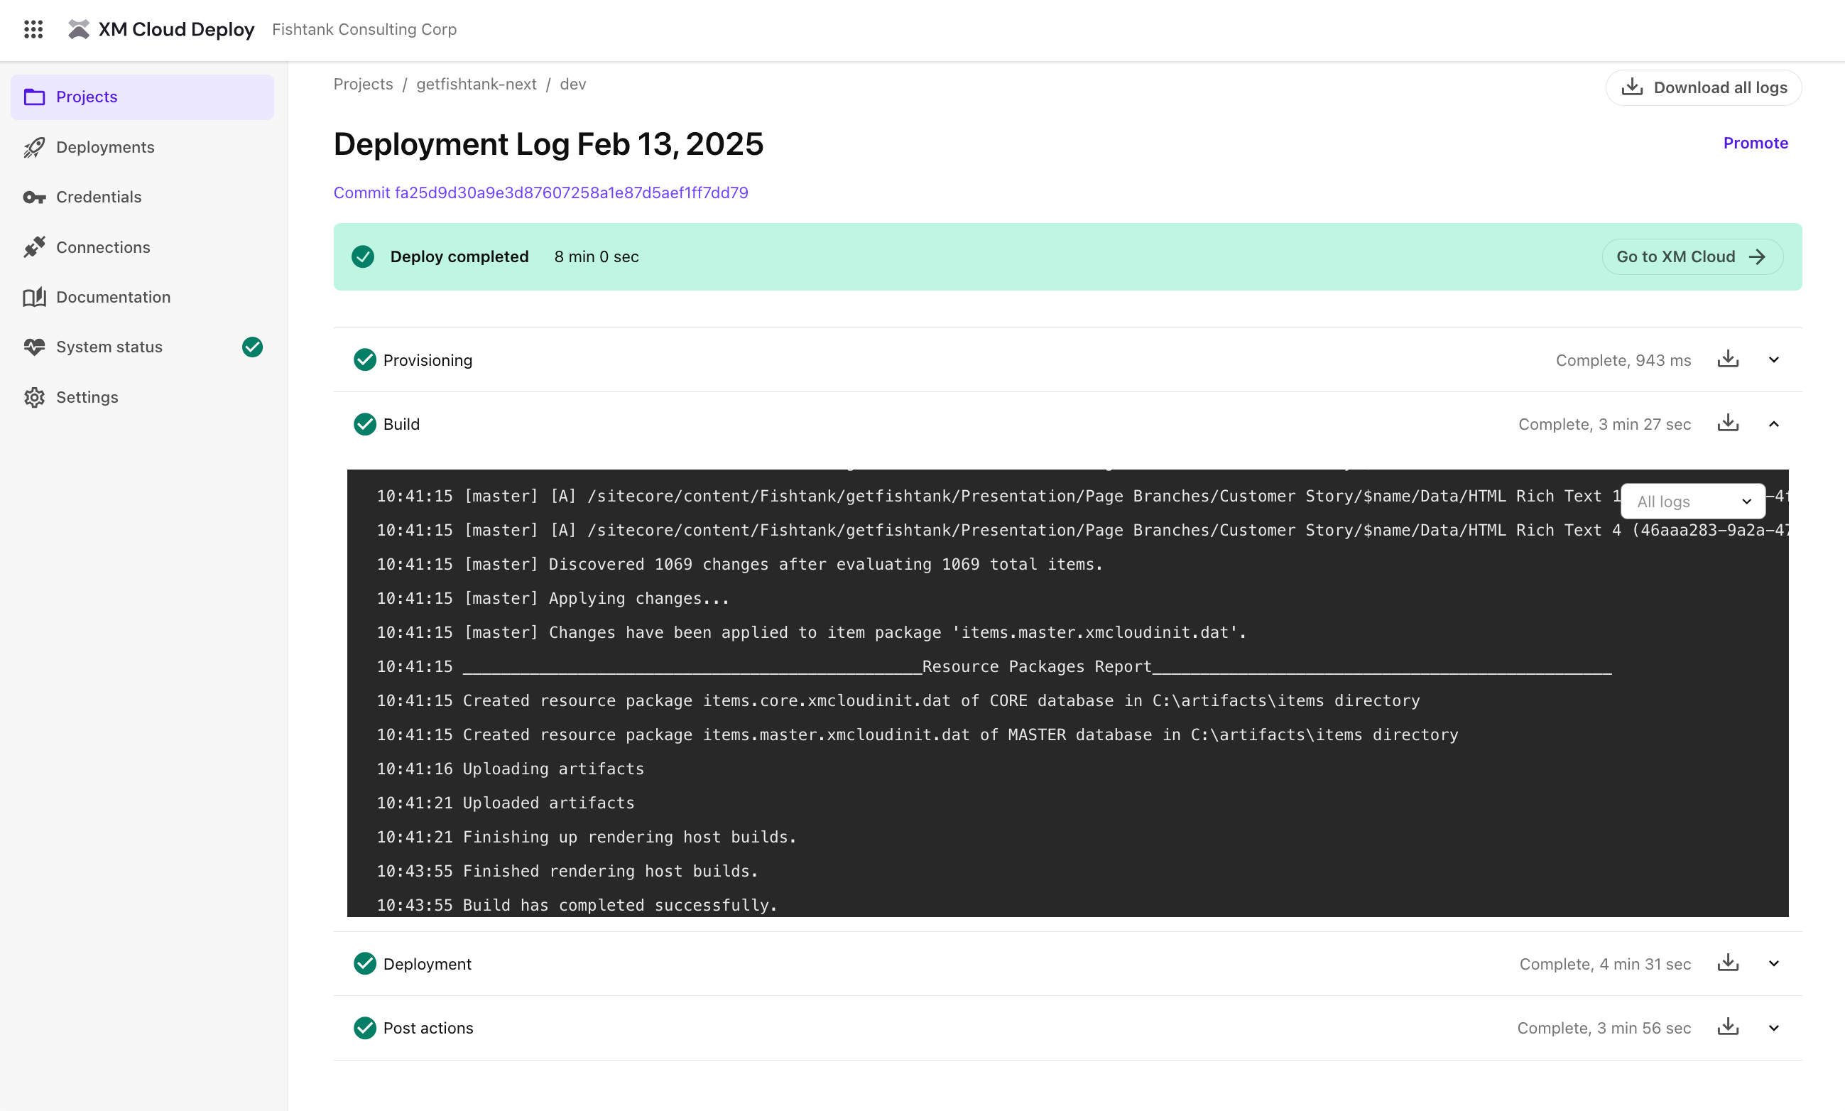Click the Promote link
Viewport: 1845px width, 1111px height.
[1754, 142]
